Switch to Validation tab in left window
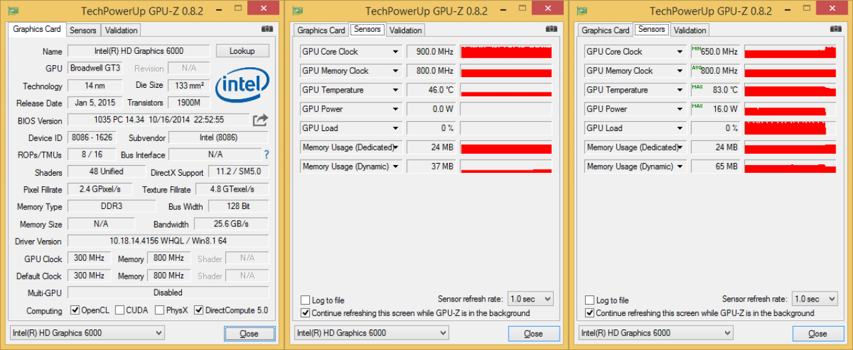This screenshot has width=853, height=350. pyautogui.click(x=121, y=30)
